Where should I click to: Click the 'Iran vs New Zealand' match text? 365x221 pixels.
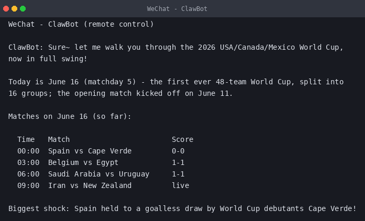[90, 186]
